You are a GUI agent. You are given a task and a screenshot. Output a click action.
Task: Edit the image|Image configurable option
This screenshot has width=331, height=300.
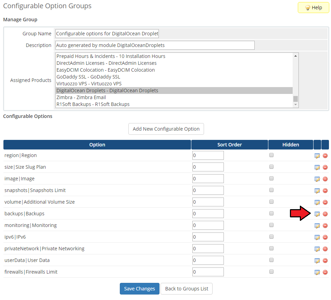(317, 179)
